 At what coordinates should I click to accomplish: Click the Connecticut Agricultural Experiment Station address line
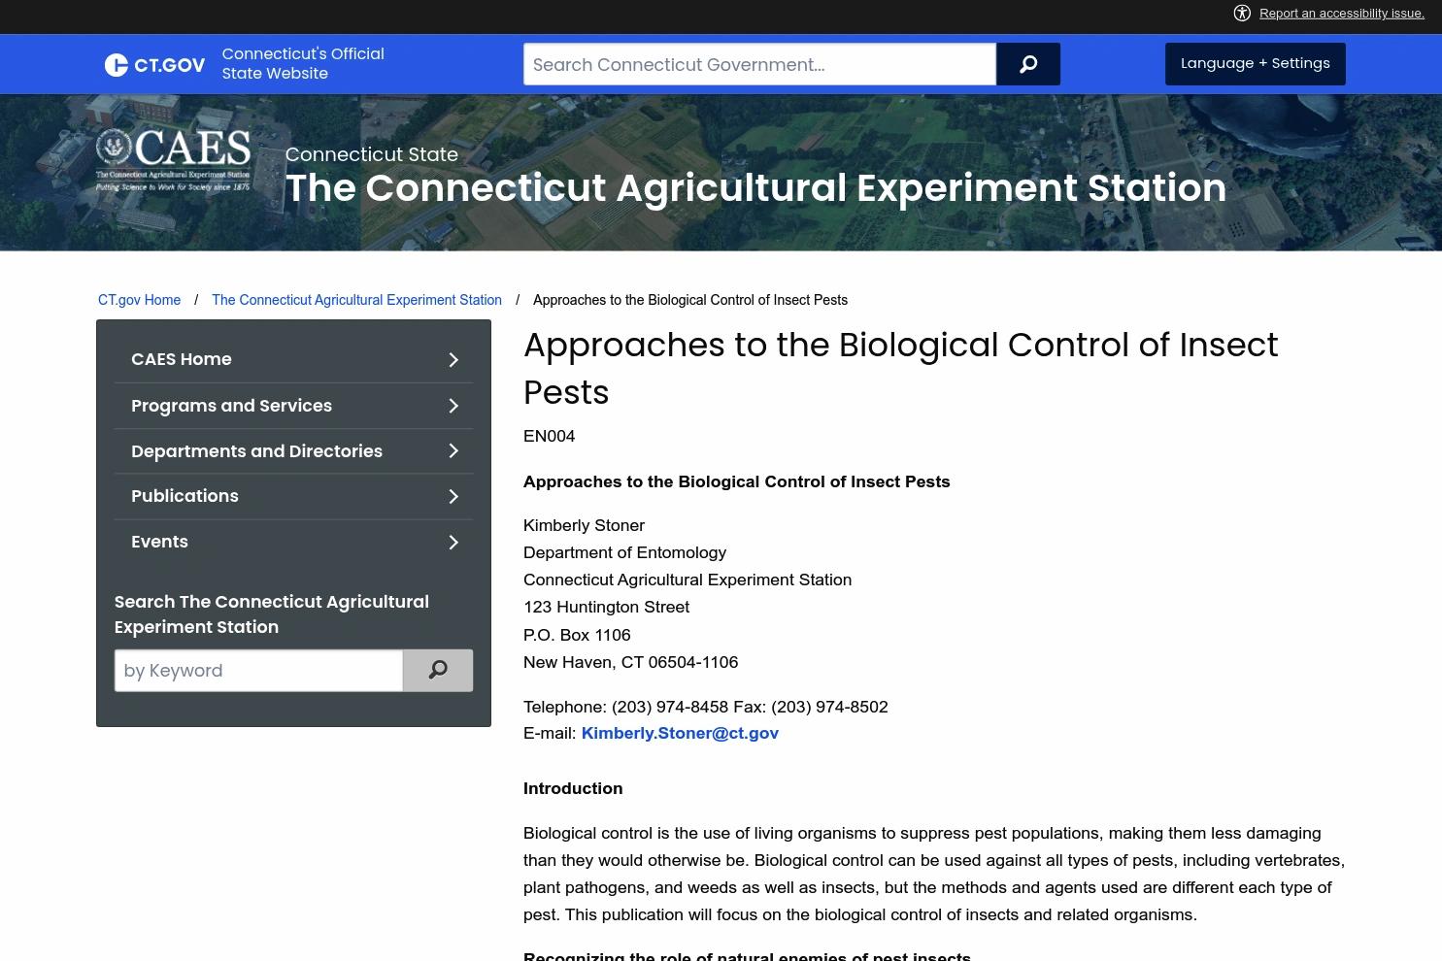pos(687,580)
